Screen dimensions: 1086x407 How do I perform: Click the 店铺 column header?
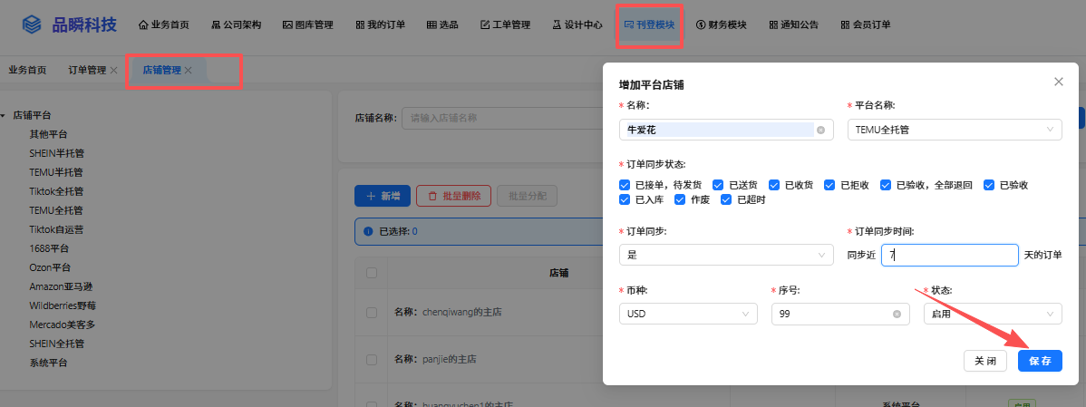(559, 273)
